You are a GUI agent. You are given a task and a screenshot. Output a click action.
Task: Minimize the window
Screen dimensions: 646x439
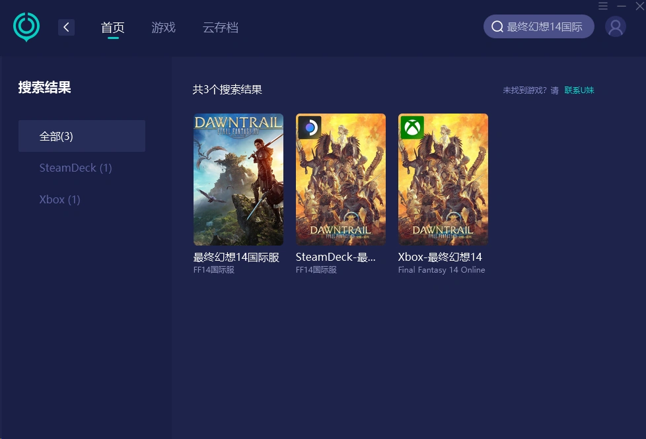click(x=622, y=6)
